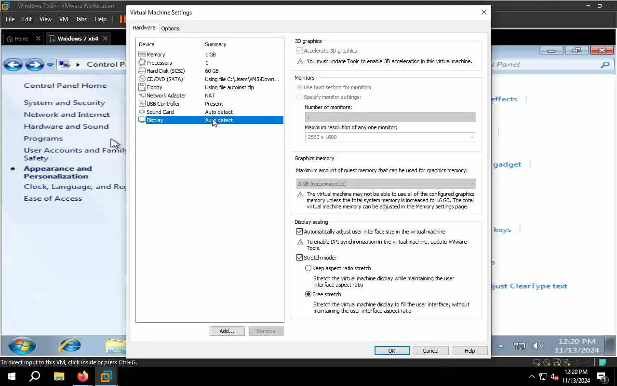Select Keep aspect ratio stretch
This screenshot has height=386, width=617.
[x=308, y=268]
